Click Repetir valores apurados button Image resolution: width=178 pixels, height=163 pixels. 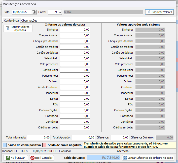click(18, 29)
